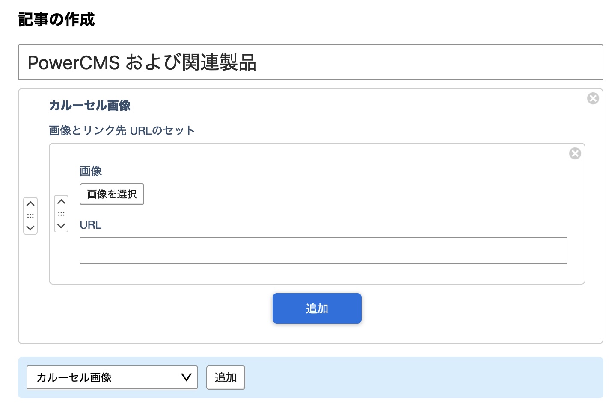
Task: Click the URL field label
Action: [x=91, y=225]
